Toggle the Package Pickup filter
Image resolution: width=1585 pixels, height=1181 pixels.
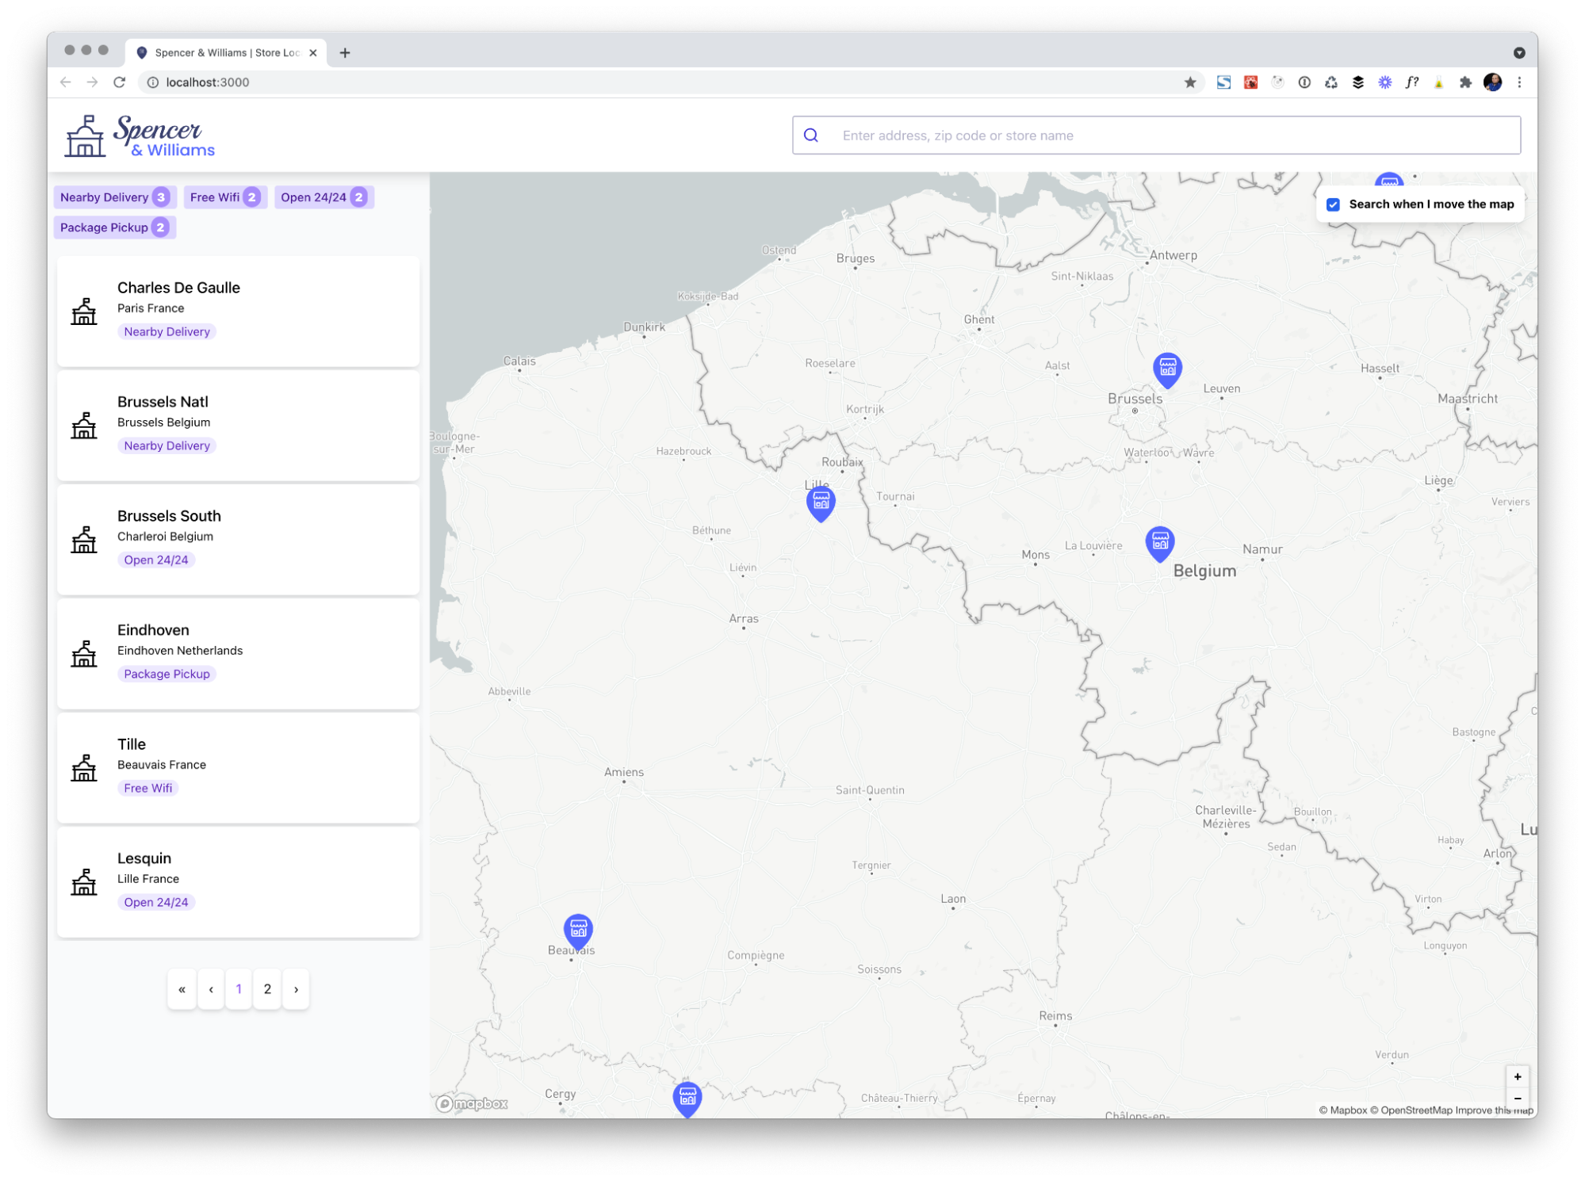pyautogui.click(x=114, y=227)
